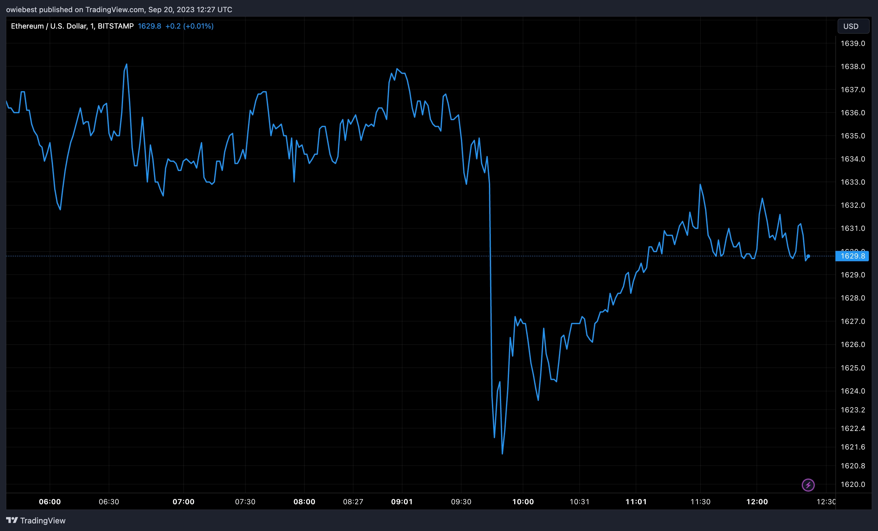878x531 pixels.
Task: Click the 1620.0 price axis label
Action: pyautogui.click(x=853, y=484)
